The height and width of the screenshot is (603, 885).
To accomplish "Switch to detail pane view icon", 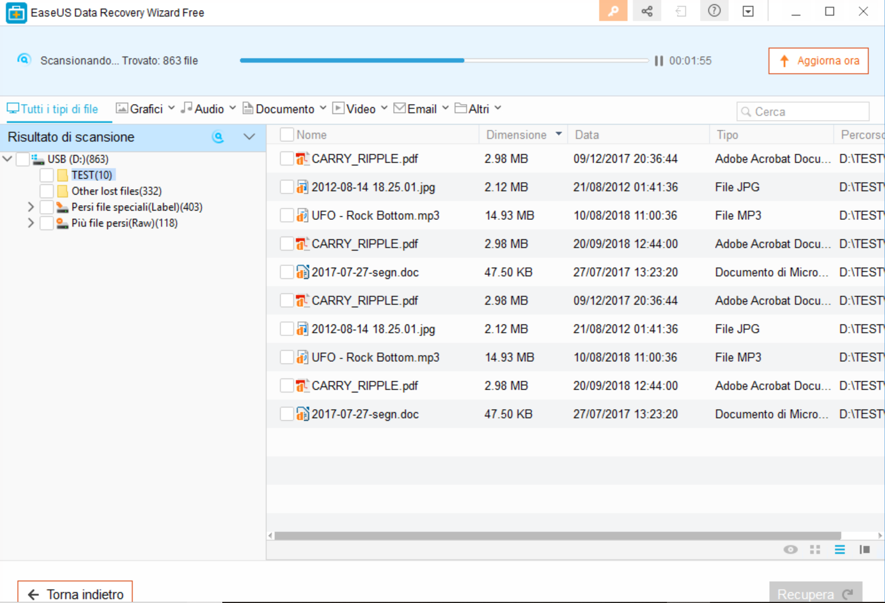I will pyautogui.click(x=864, y=550).
